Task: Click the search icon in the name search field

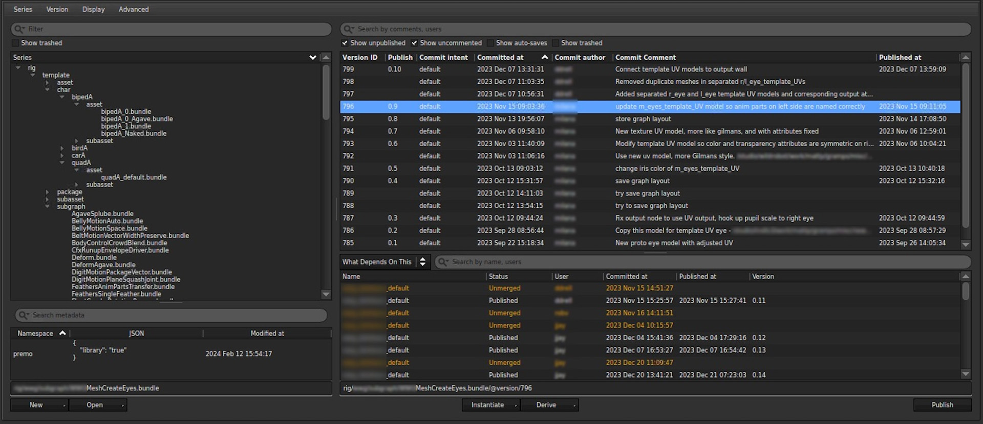Action: pos(443,262)
